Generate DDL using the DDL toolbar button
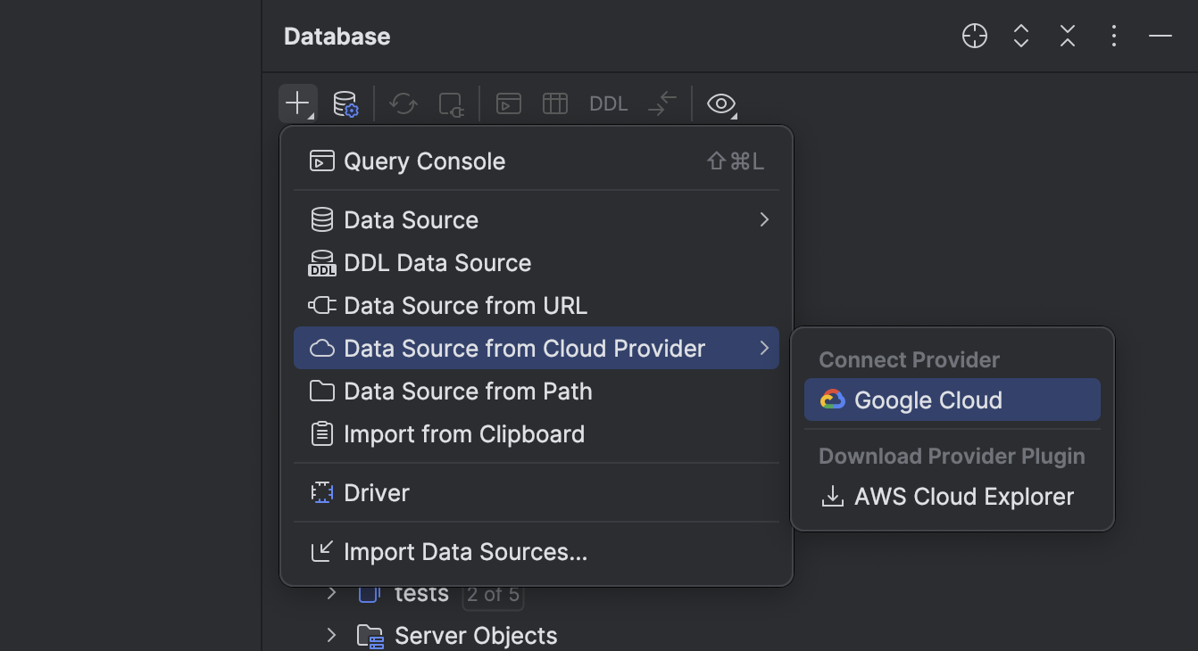Image resolution: width=1198 pixels, height=651 pixels. [608, 103]
